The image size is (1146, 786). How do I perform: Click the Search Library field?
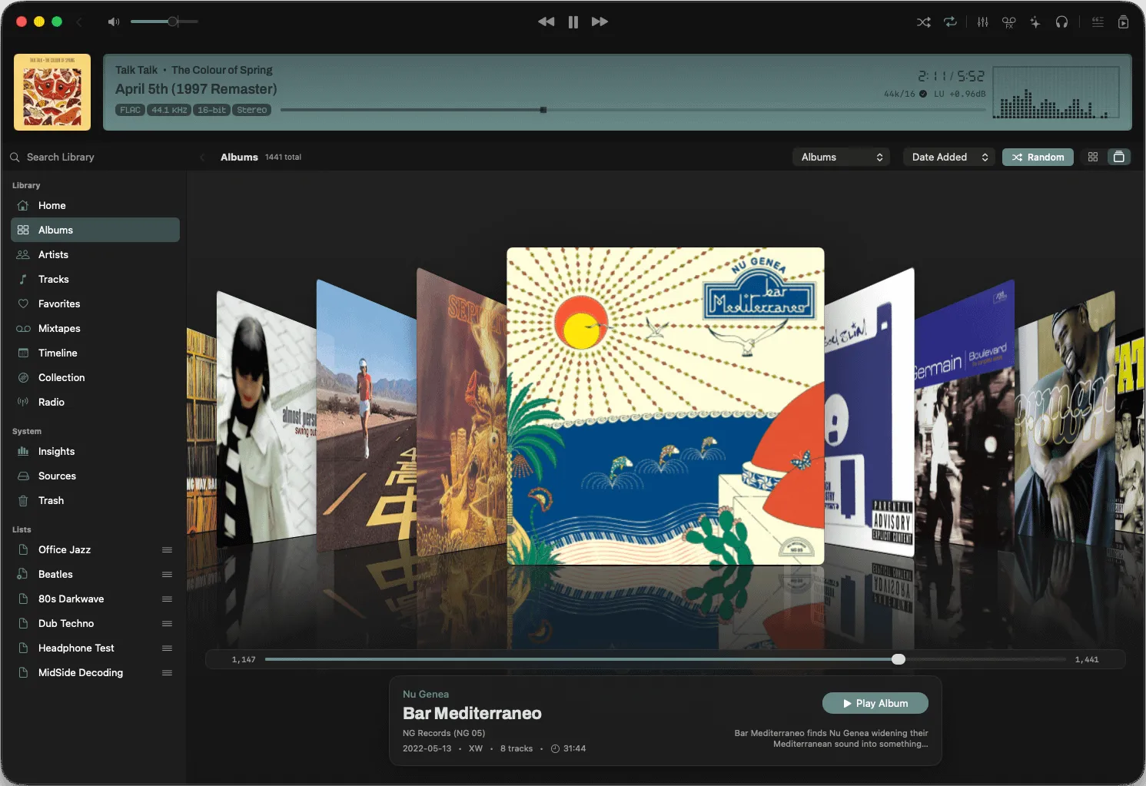click(x=94, y=157)
